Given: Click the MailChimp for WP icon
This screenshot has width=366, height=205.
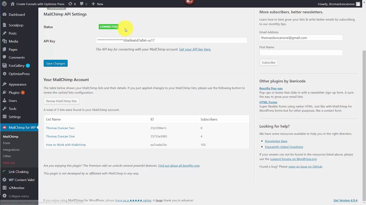Looking at the screenshot, I should pos(4,128).
